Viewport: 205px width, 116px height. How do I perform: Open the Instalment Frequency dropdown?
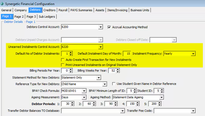click(193, 54)
